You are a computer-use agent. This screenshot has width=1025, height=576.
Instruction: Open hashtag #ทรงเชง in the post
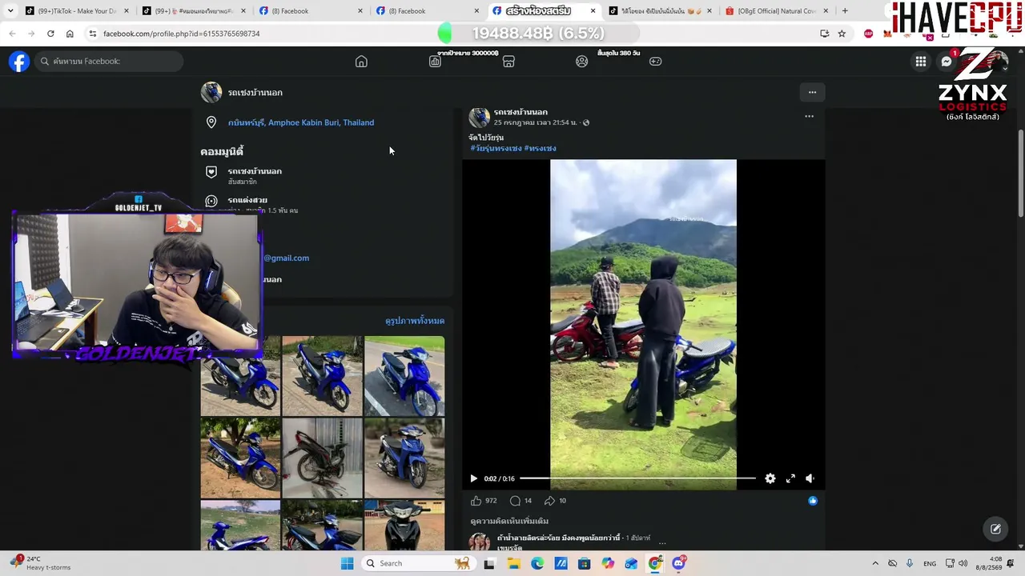click(541, 148)
